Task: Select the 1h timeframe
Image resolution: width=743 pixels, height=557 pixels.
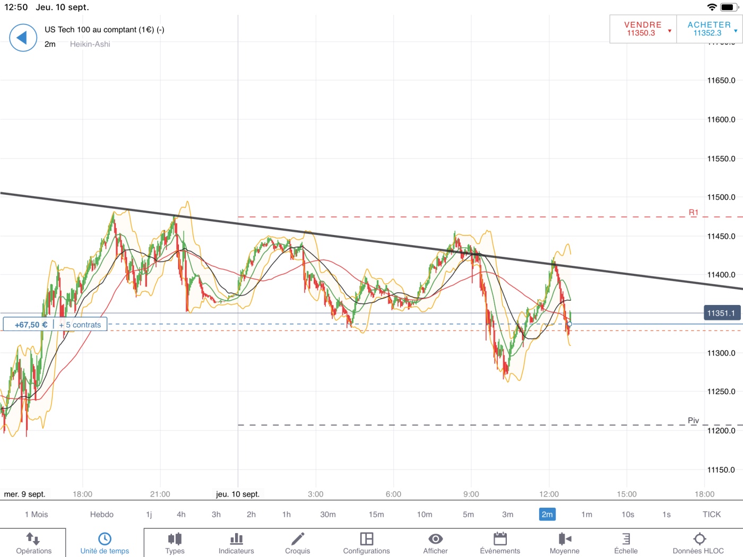Action: click(287, 515)
